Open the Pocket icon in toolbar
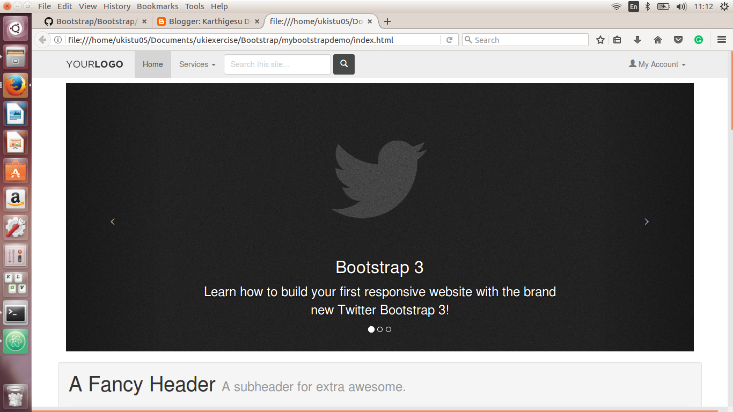 pyautogui.click(x=678, y=40)
